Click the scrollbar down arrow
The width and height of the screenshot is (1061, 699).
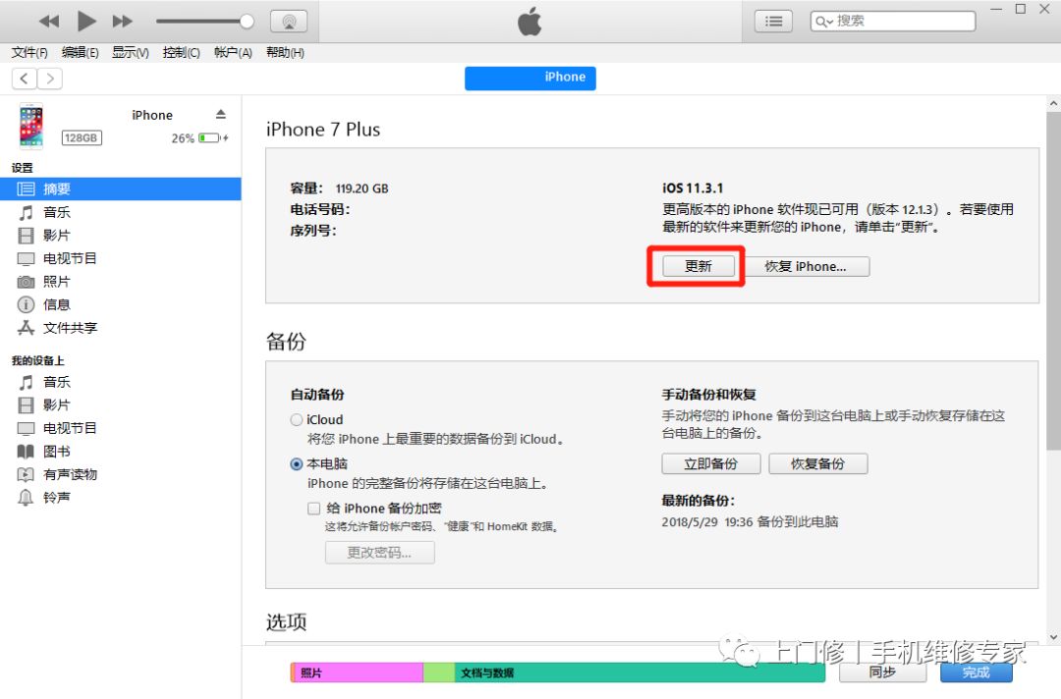coord(1053,637)
